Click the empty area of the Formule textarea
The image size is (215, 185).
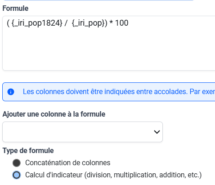coord(109,50)
